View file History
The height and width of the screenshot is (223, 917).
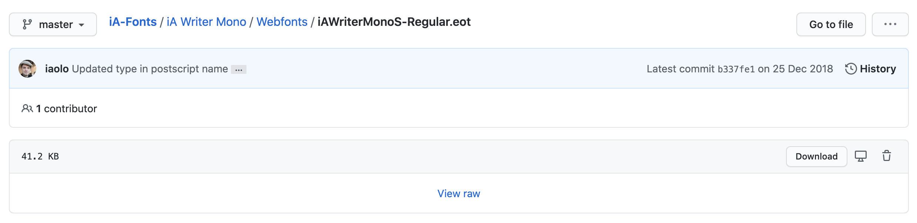(871, 69)
